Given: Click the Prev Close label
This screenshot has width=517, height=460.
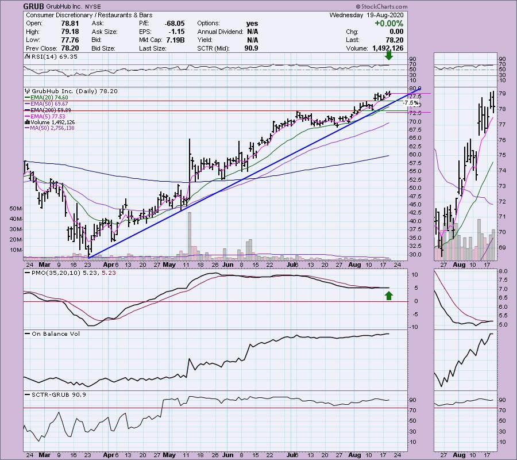Looking at the screenshot, I should (x=42, y=48).
